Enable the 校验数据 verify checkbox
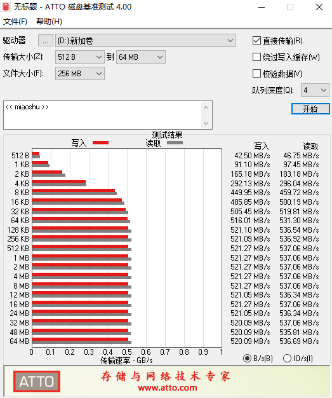Image resolution: width=332 pixels, height=398 pixels. tap(256, 74)
